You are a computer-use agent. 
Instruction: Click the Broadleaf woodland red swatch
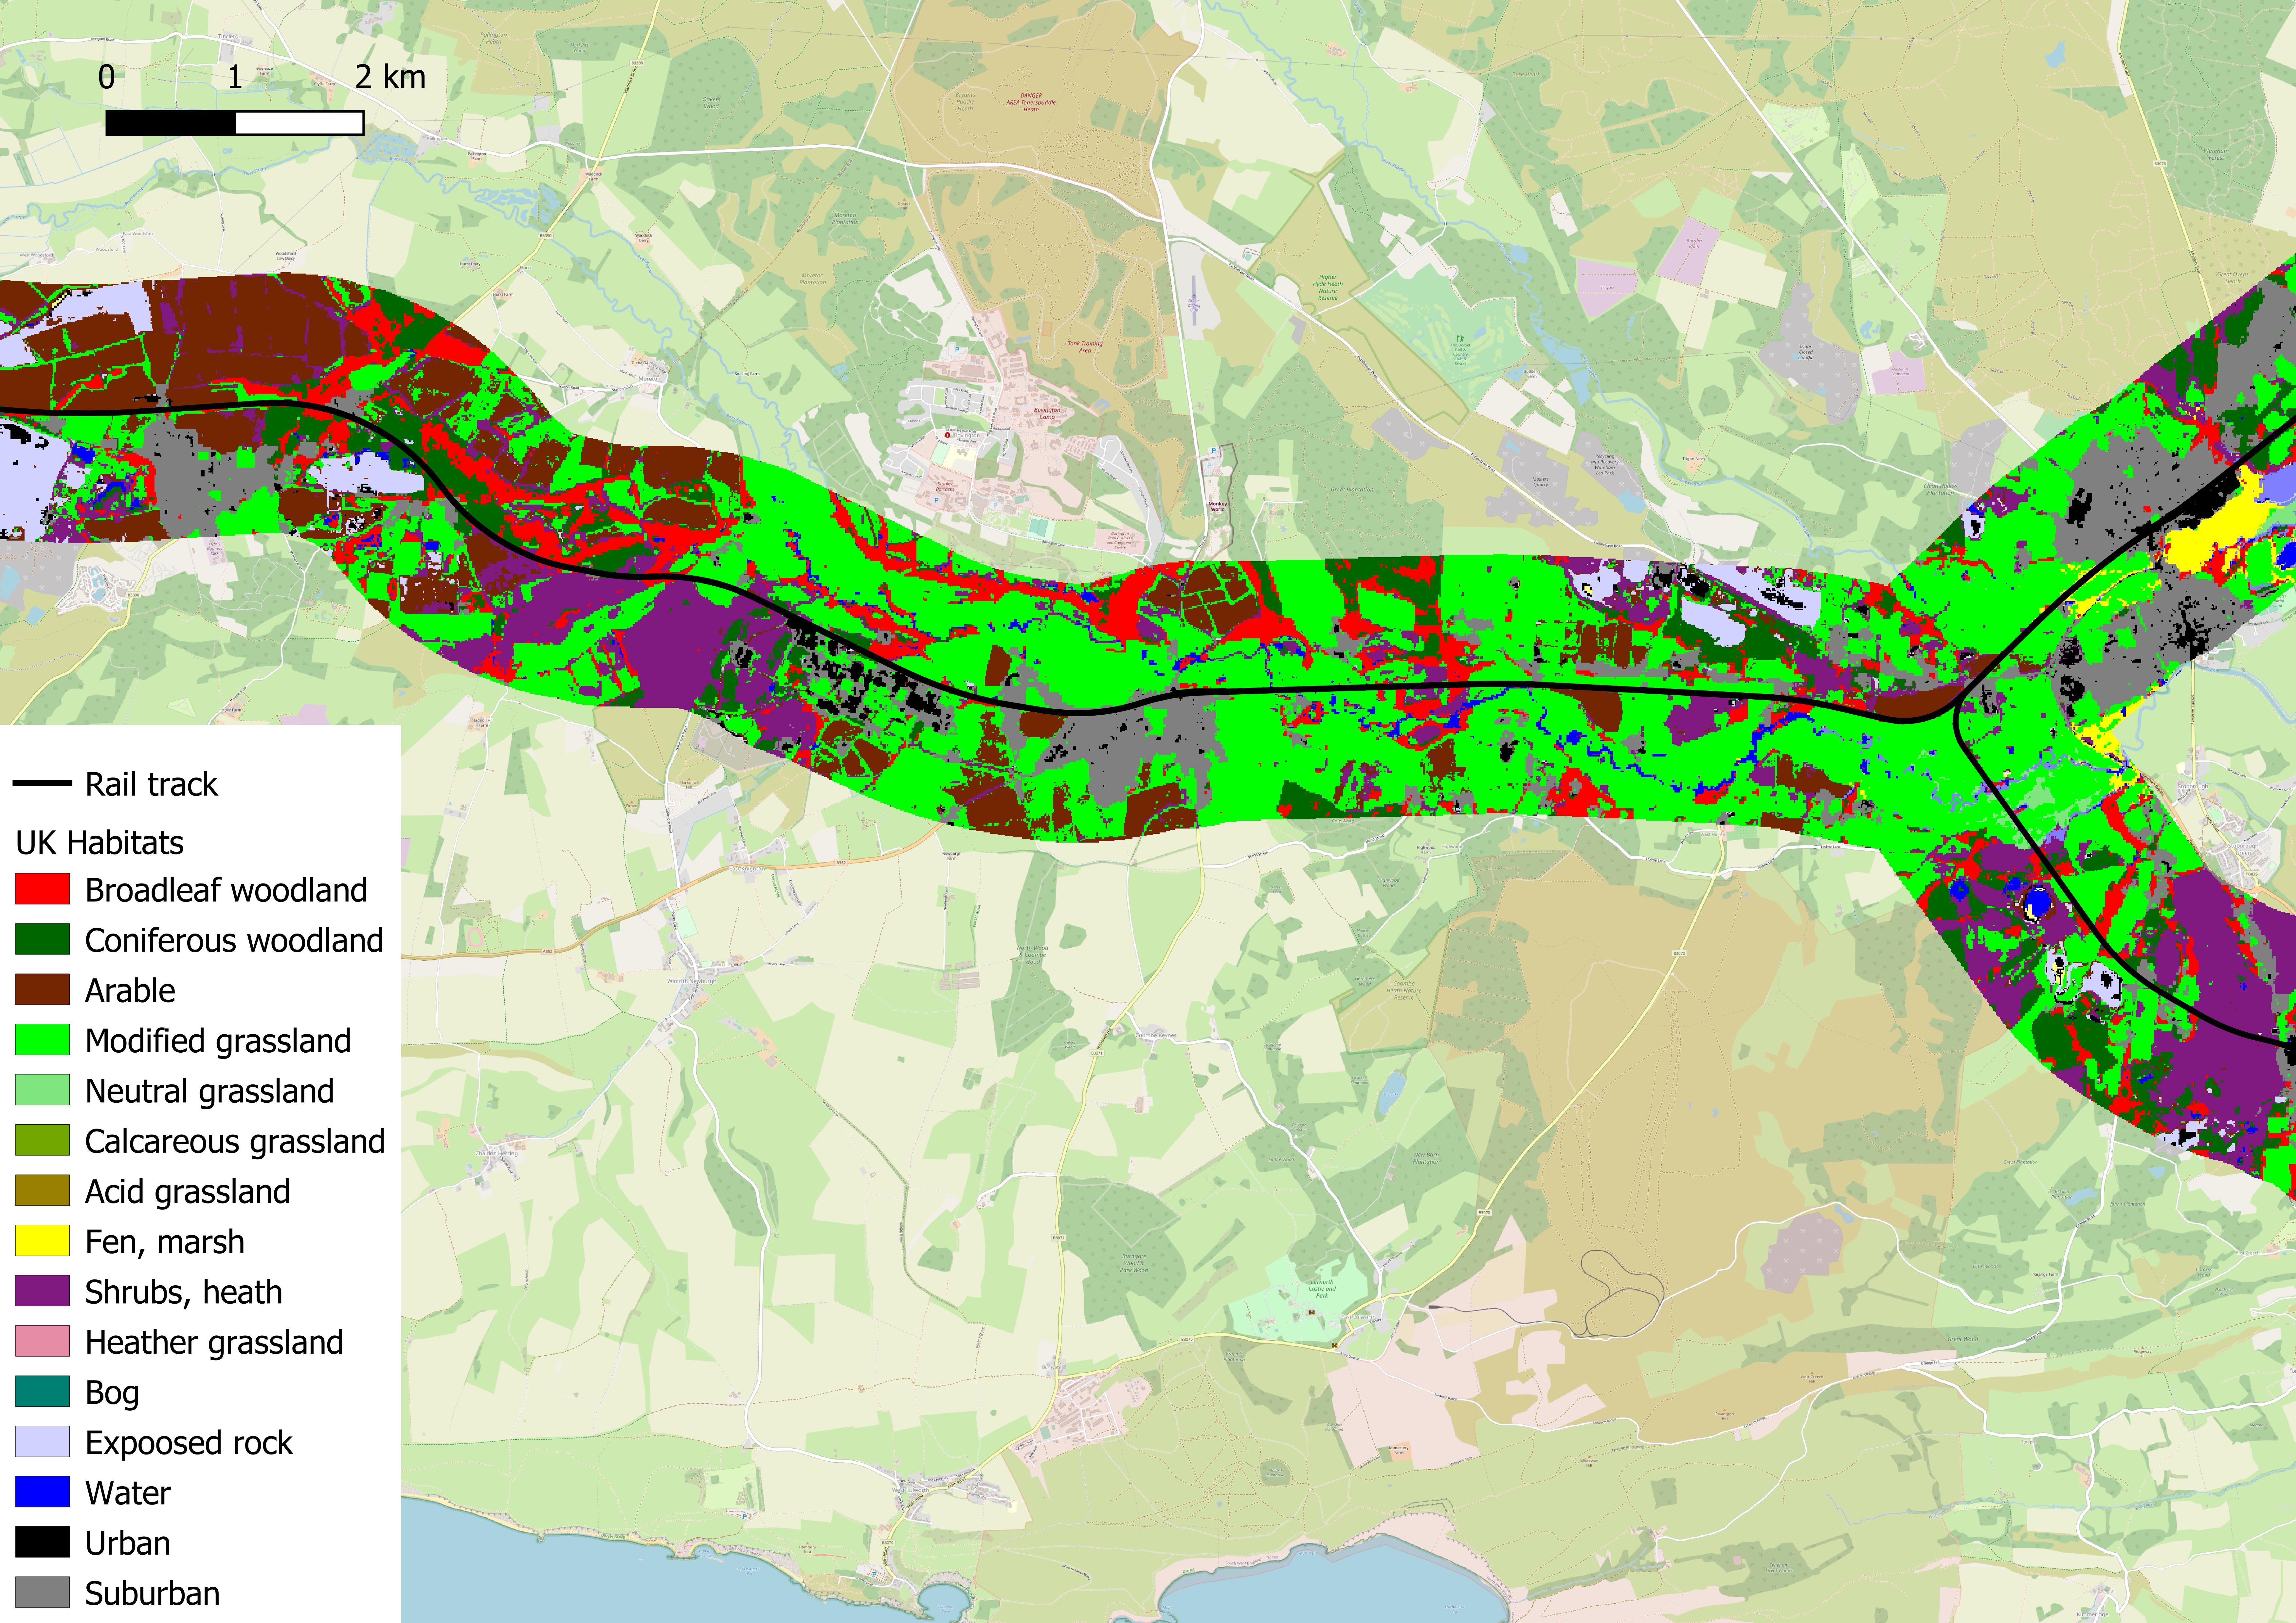(42, 889)
